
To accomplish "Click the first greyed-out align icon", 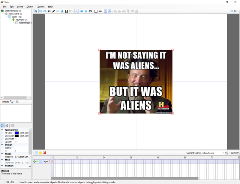I will (115, 11).
